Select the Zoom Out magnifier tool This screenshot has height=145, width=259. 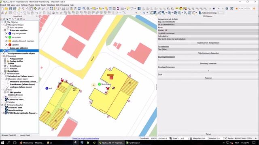(43, 8)
